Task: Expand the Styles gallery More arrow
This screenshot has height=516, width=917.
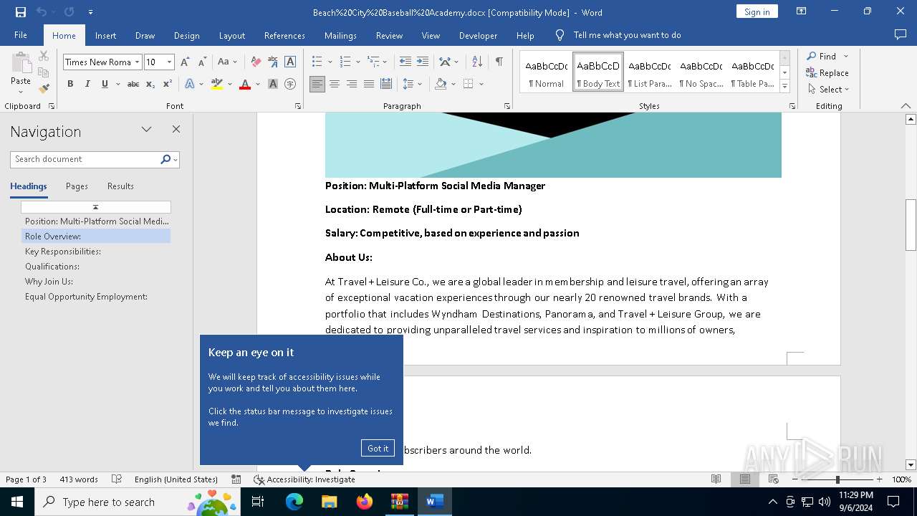Action: pos(784,87)
